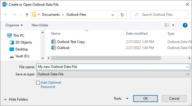Open the Save as type combo box
This screenshot has width=192, height=106.
coord(113,74)
